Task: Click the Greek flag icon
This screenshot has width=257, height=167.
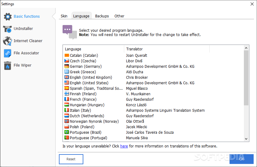Action: coord(67,72)
